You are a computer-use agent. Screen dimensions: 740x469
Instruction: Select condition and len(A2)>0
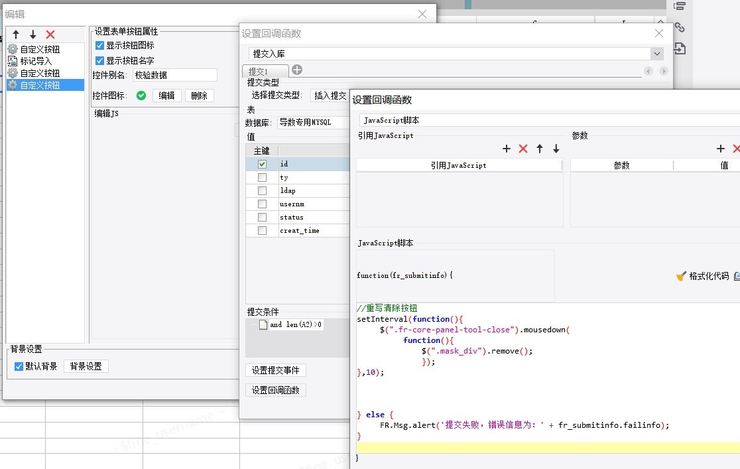tap(296, 324)
